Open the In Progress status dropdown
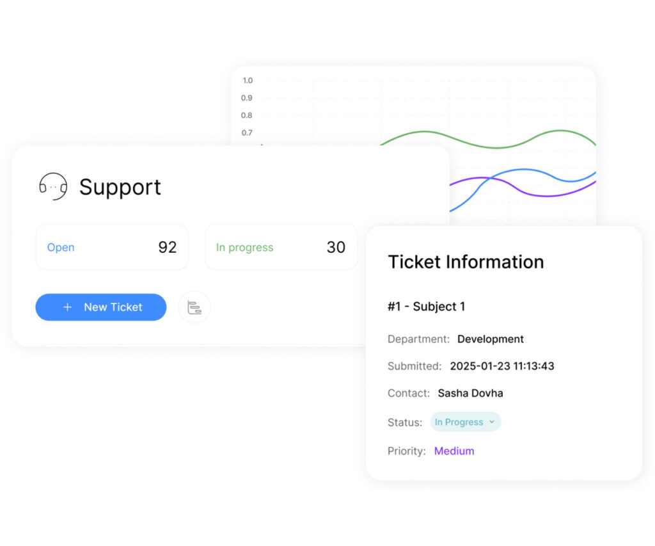The height and width of the screenshot is (546, 655). (x=459, y=422)
